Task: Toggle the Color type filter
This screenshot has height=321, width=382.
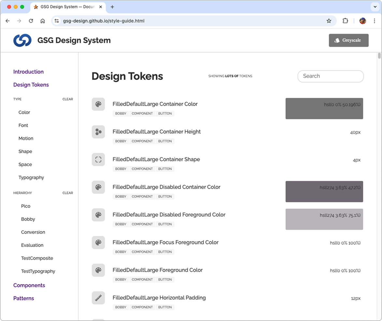Action: coord(24,112)
